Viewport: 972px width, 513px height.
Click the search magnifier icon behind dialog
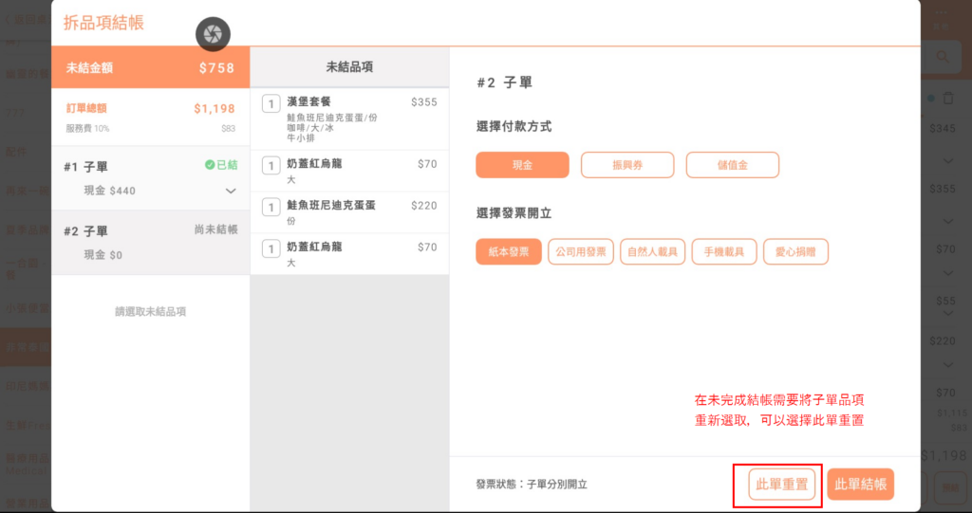click(944, 57)
